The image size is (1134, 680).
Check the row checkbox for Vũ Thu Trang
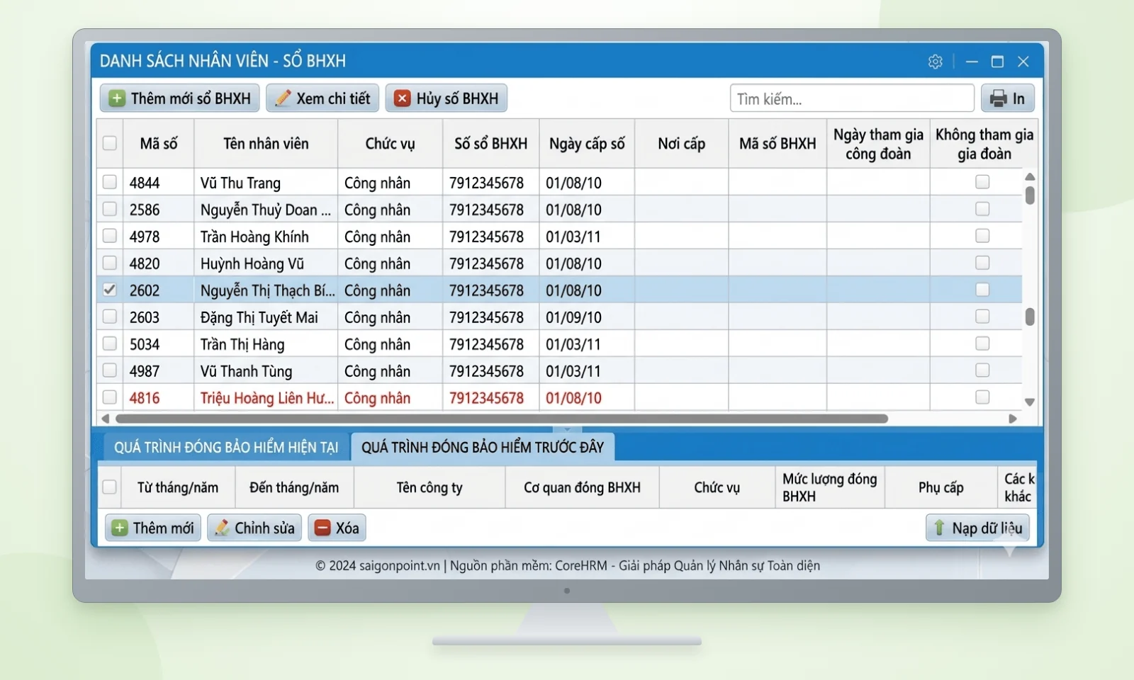click(x=110, y=182)
